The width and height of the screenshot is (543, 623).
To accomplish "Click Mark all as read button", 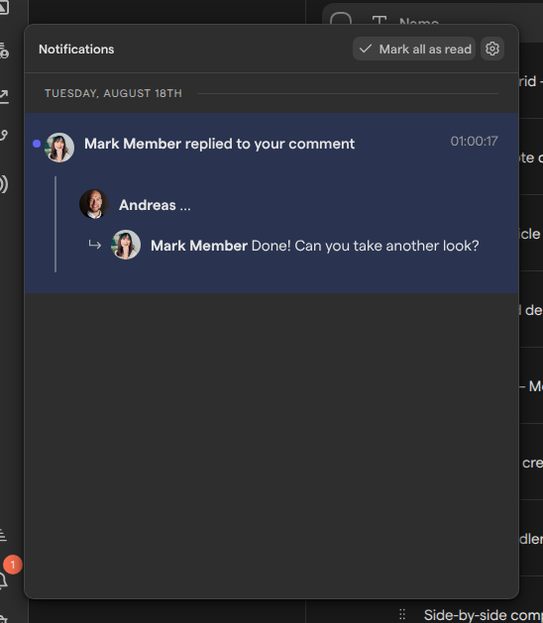I will tap(414, 49).
